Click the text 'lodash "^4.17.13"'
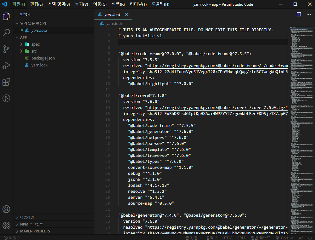Screen dimensions: 315x240 click(149, 185)
